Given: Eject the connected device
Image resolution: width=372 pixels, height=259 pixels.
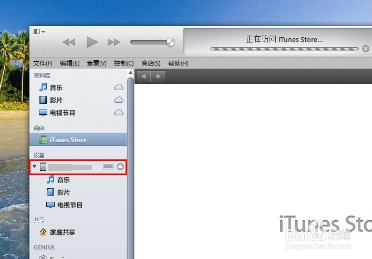Looking at the screenshot, I should (x=120, y=167).
